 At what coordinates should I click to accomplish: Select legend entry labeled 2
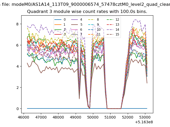[60, 29]
